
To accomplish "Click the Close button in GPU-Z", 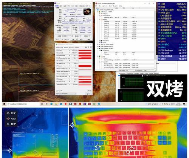I will coord(88,94).
